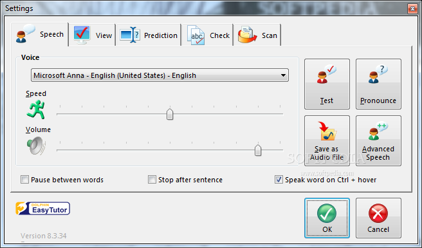Image resolution: width=422 pixels, height=248 pixels.
Task: Click the Speed slider thumb
Action: (170, 114)
